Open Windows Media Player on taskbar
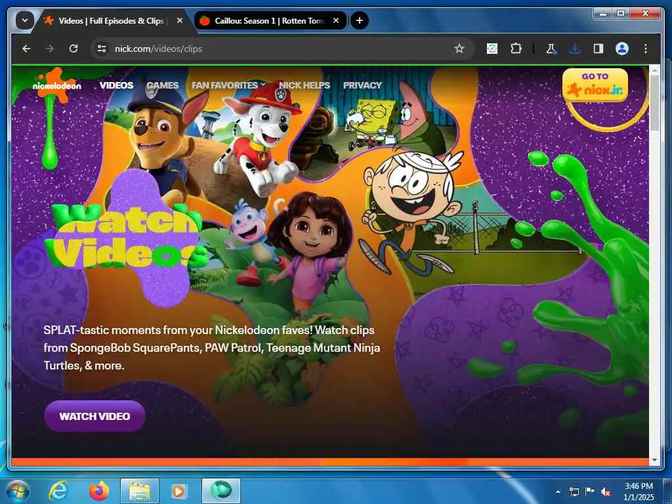 (178, 491)
